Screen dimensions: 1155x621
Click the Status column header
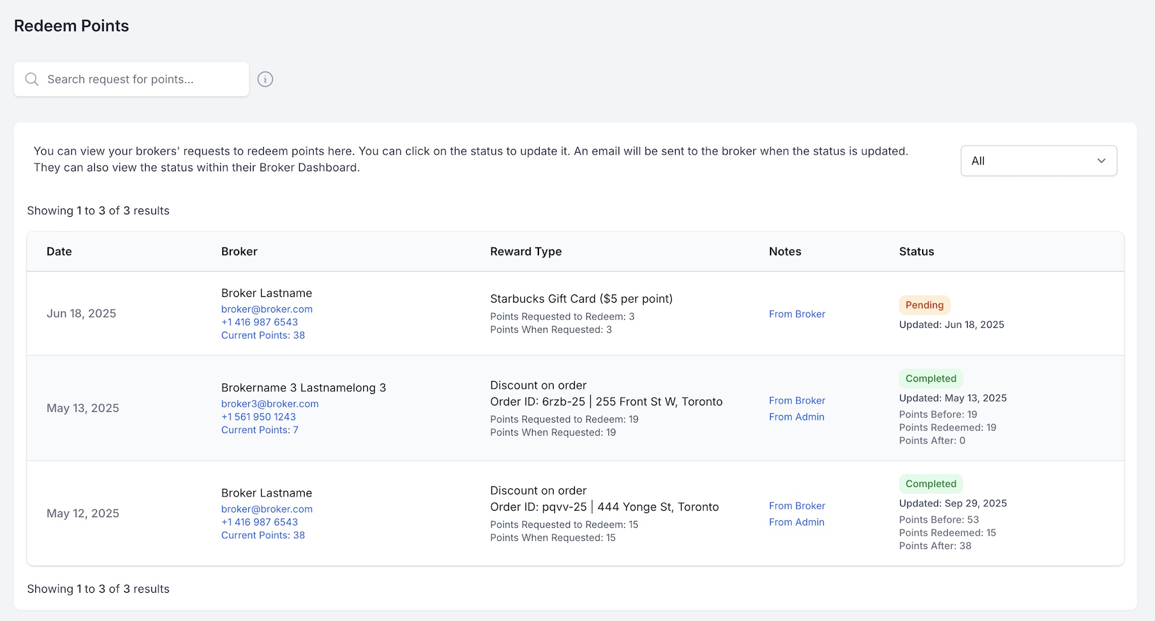pyautogui.click(x=916, y=251)
